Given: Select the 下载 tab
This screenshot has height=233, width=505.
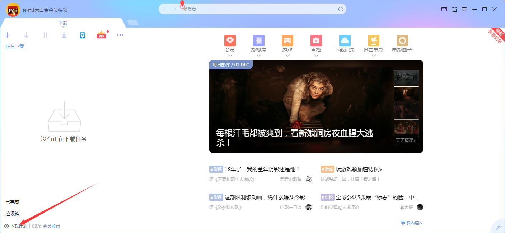Looking at the screenshot, I should click(x=63, y=23).
